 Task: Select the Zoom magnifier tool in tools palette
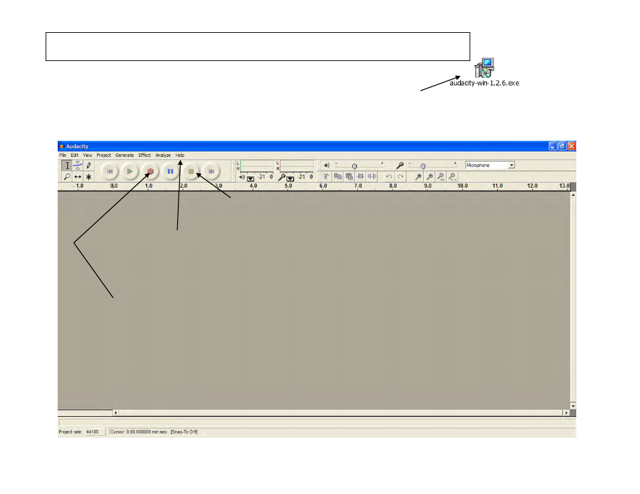(67, 177)
